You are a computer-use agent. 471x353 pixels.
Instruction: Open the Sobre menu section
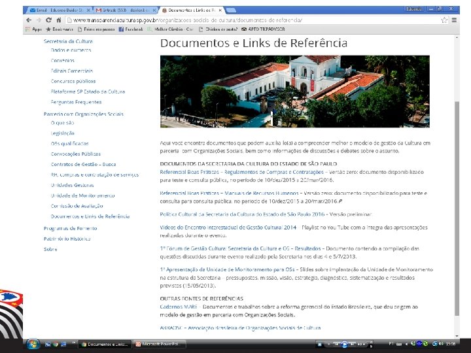[50, 249]
